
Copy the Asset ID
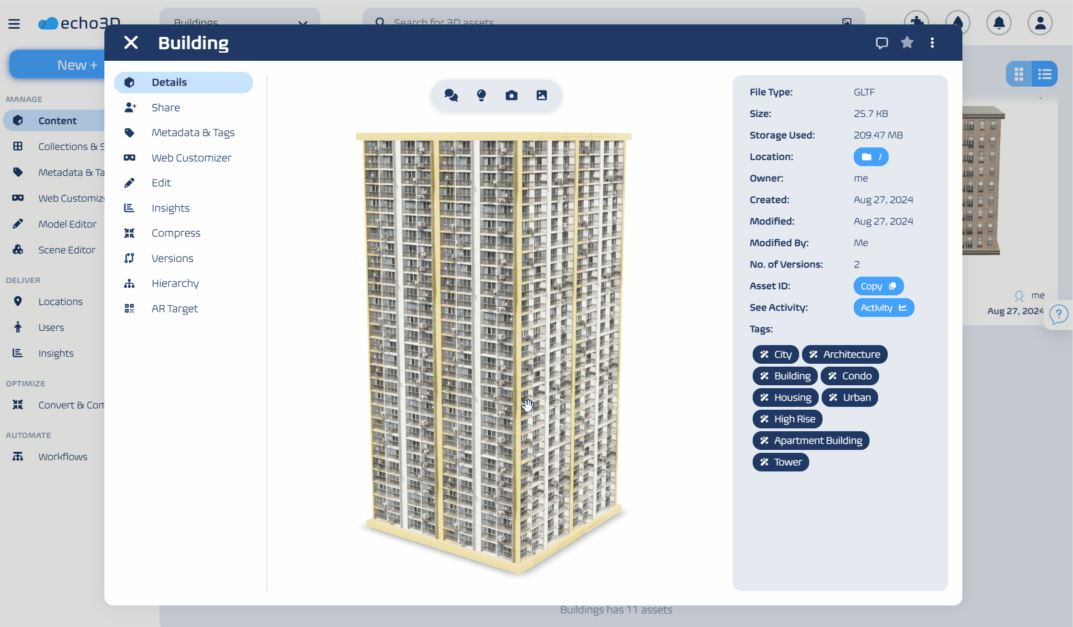click(878, 286)
